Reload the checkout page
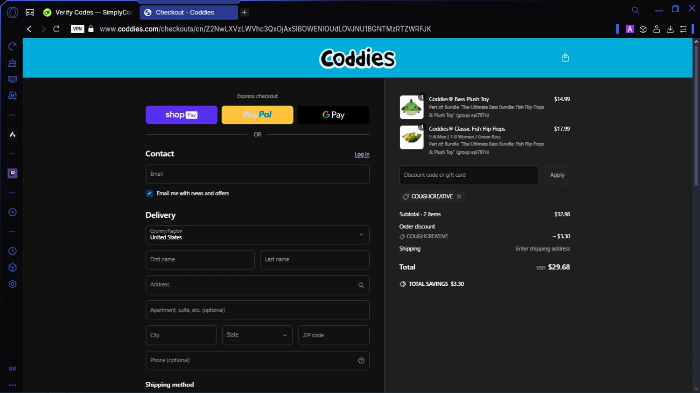Image resolution: width=700 pixels, height=393 pixels. pos(56,29)
